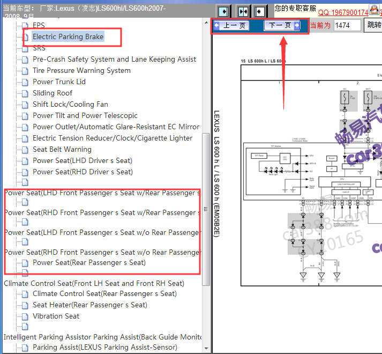Image resolution: width=382 pixels, height=354 pixels.
Task: Click the page icon beside Electric Parking Brake
Action: (25, 37)
